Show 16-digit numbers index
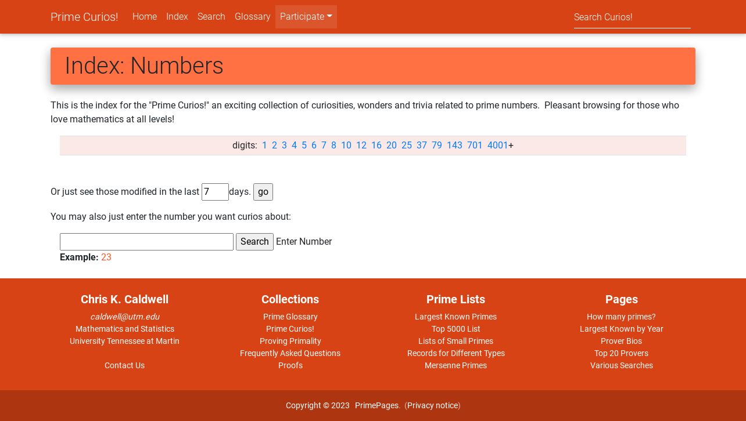 [x=376, y=146]
